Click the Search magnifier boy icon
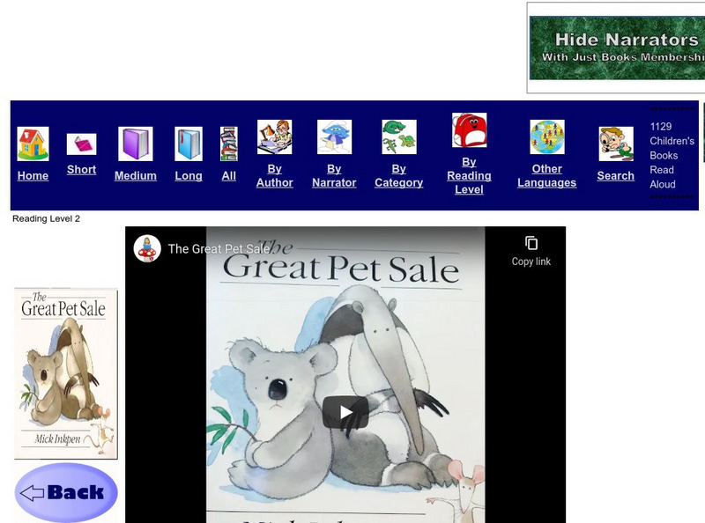705x523 pixels. (615, 144)
